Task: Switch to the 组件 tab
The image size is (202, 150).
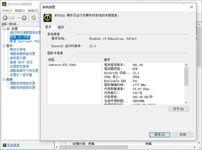Action: click(62, 27)
